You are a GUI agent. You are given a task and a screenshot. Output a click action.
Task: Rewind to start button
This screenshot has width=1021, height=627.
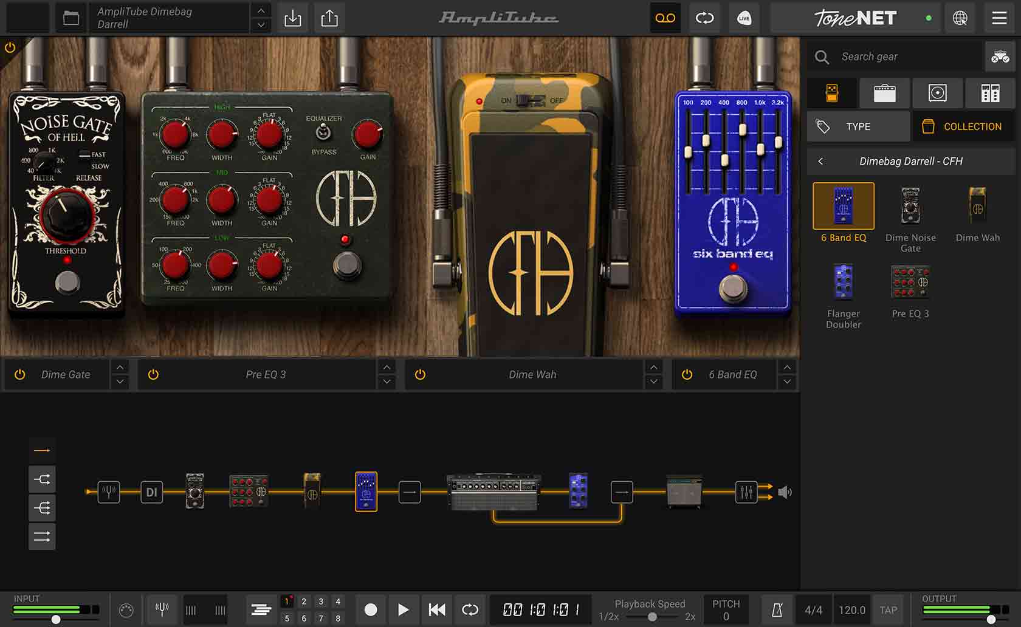pyautogui.click(x=436, y=609)
